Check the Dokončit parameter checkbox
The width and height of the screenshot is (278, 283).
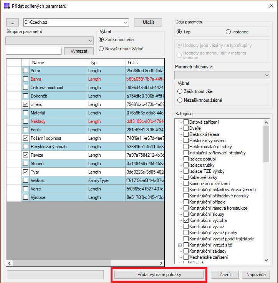(26, 96)
